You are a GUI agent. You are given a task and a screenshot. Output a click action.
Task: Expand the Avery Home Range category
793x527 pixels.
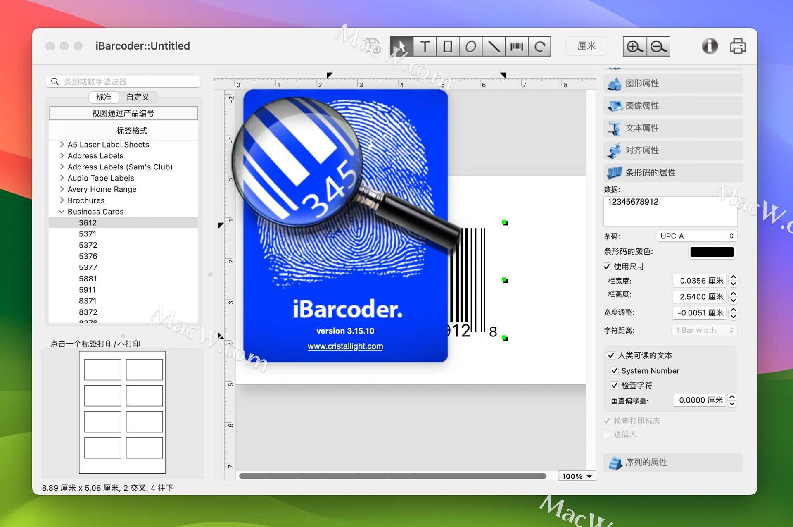coord(62,189)
